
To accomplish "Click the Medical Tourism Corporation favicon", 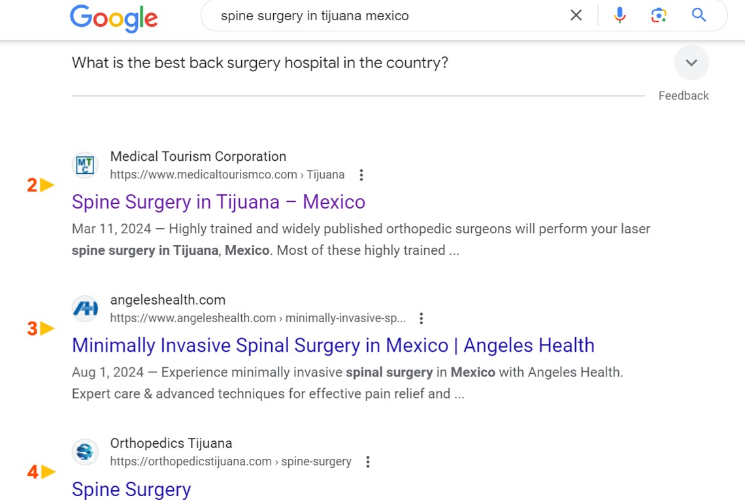I will tap(85, 165).
